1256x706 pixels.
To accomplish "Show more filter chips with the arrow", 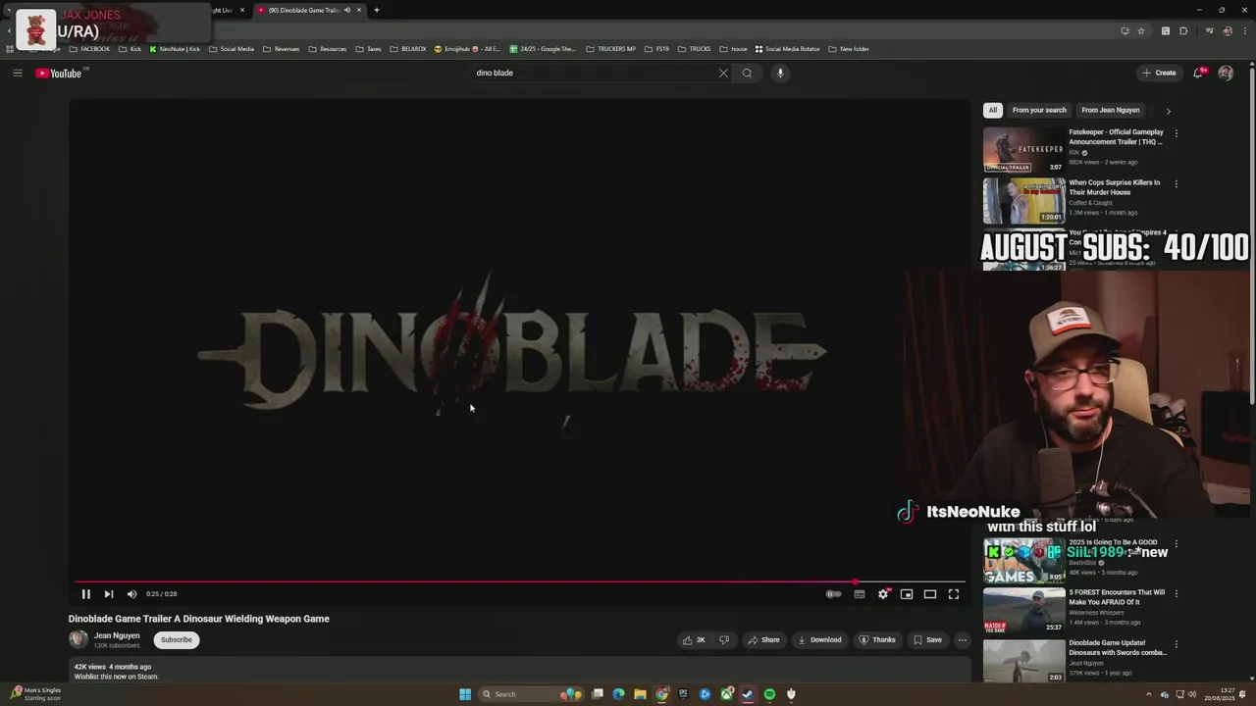I will pyautogui.click(x=1168, y=111).
